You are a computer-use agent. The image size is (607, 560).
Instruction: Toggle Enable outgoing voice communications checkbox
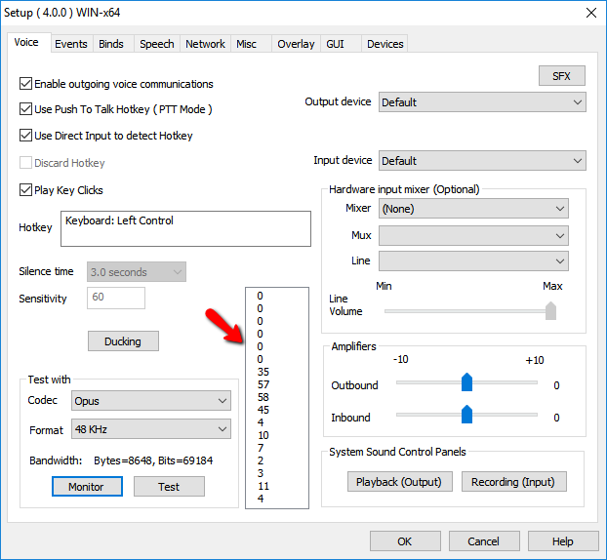25,84
